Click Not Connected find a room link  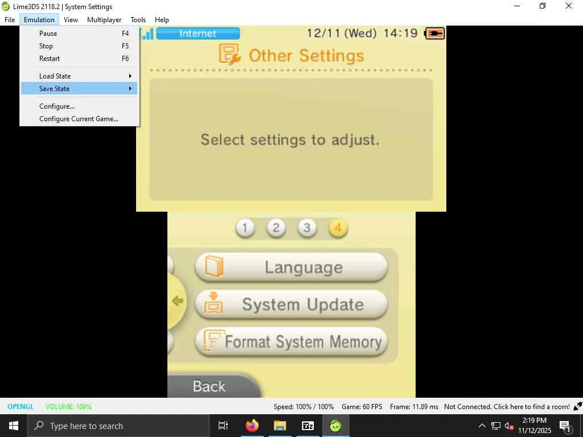507,406
